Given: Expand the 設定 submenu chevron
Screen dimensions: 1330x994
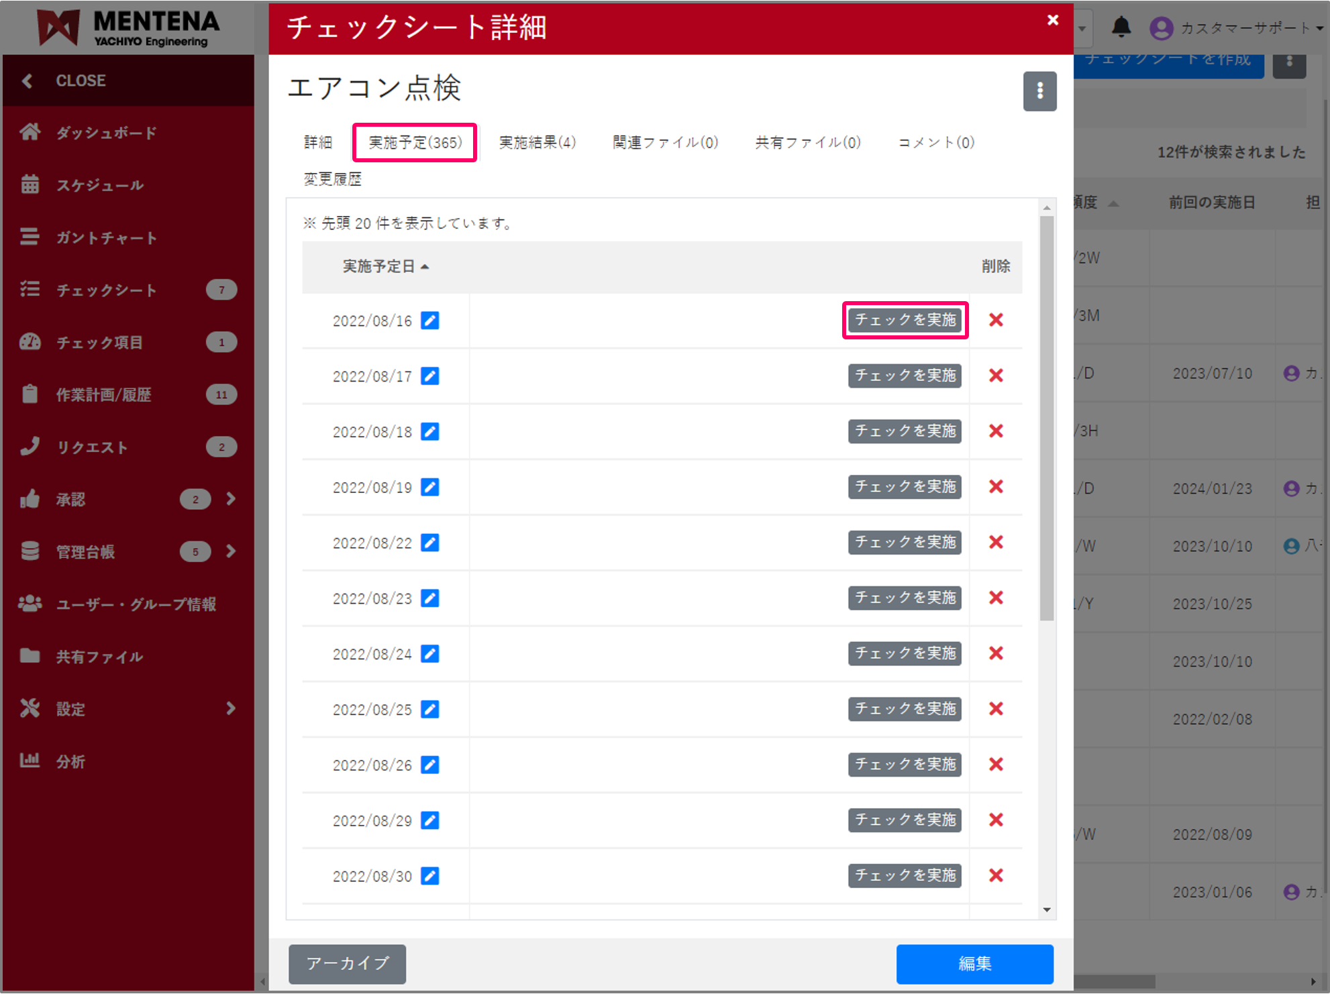Looking at the screenshot, I should click(x=232, y=708).
